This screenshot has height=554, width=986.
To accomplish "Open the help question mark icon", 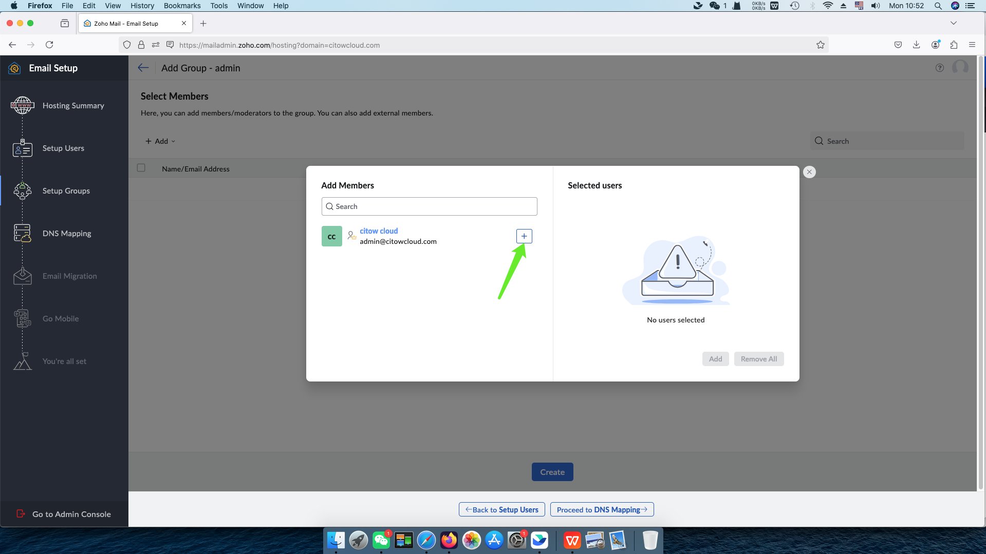I will pyautogui.click(x=939, y=68).
